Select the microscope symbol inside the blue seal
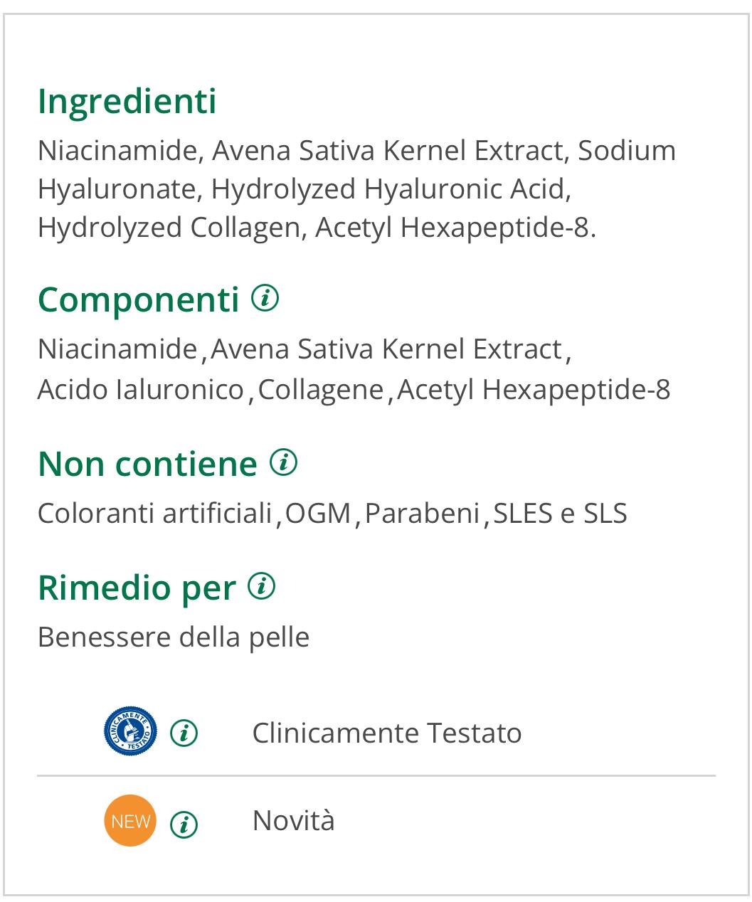The width and height of the screenshot is (752, 902). click(129, 731)
